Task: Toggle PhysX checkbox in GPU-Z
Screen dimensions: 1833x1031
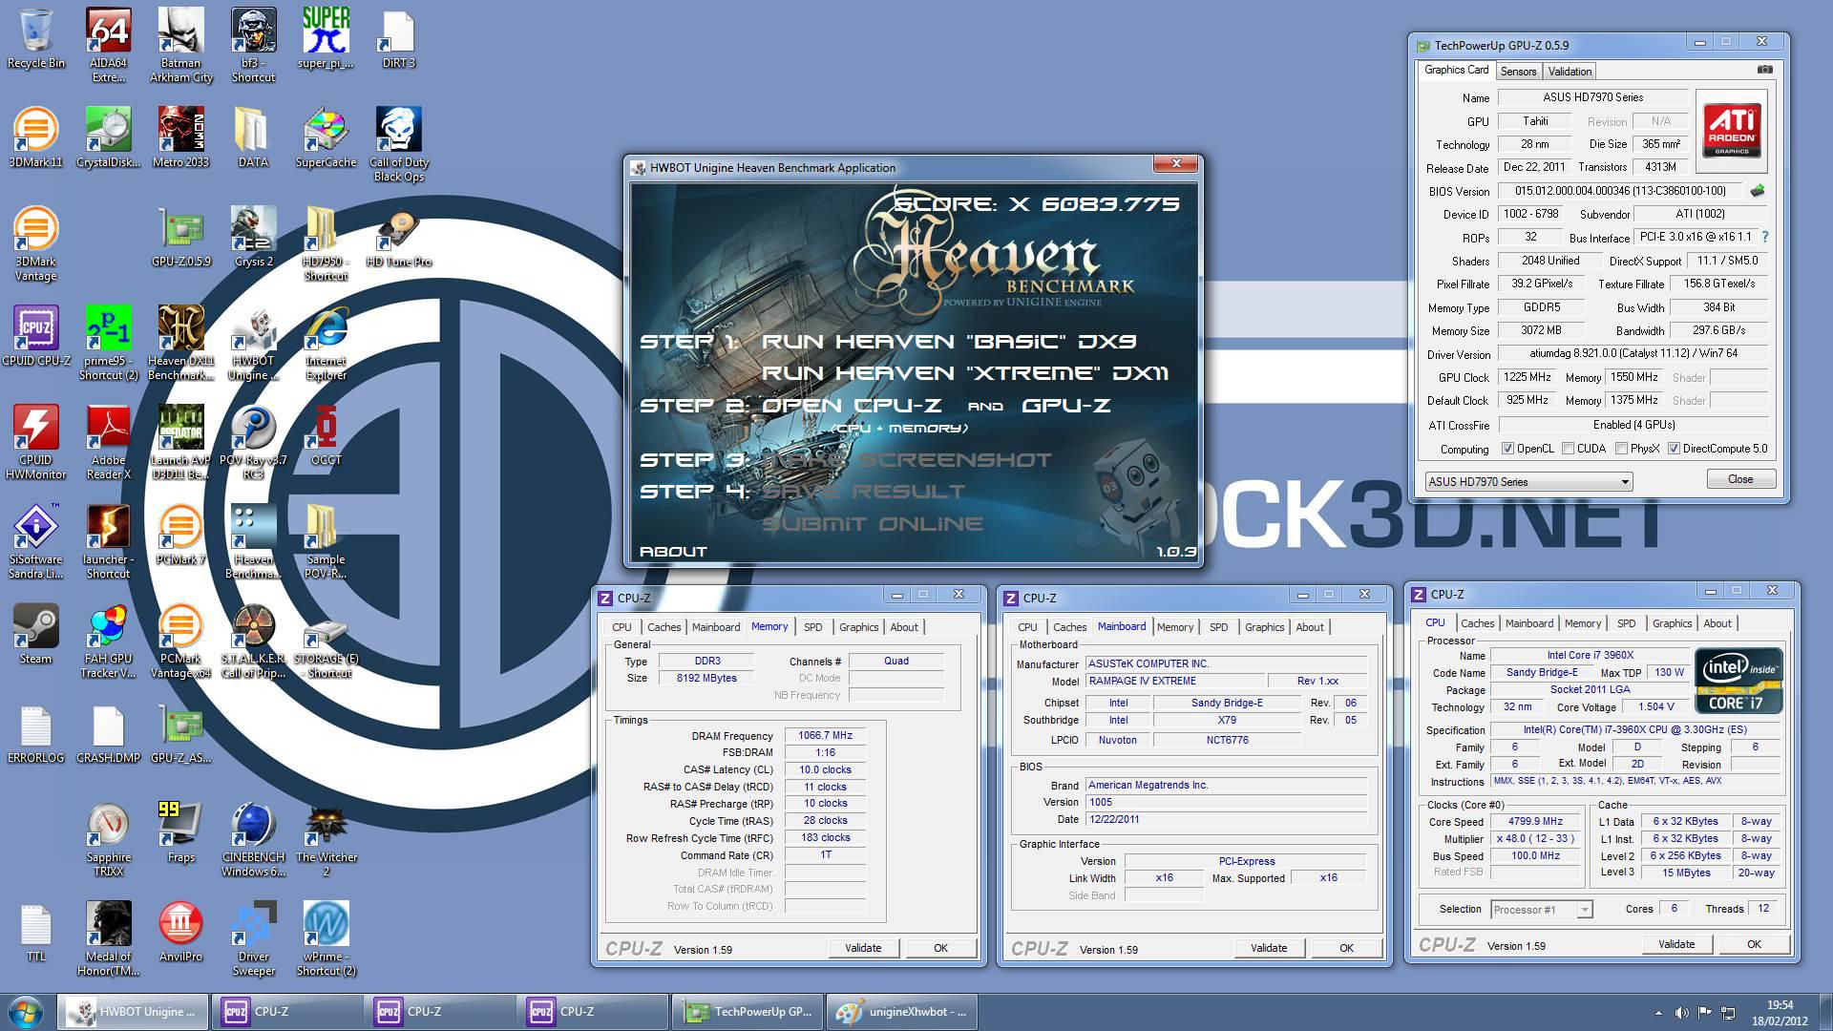Action: click(1621, 449)
